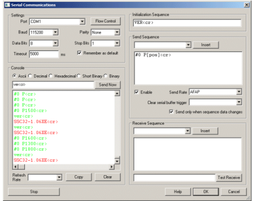Screen dimensions: 253x201
Task: Click the Flow Control button
Action: (x=105, y=21)
